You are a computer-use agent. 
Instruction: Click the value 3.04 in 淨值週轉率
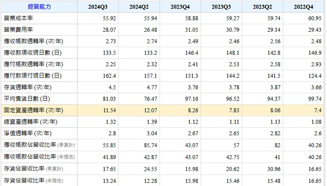tap(152, 134)
